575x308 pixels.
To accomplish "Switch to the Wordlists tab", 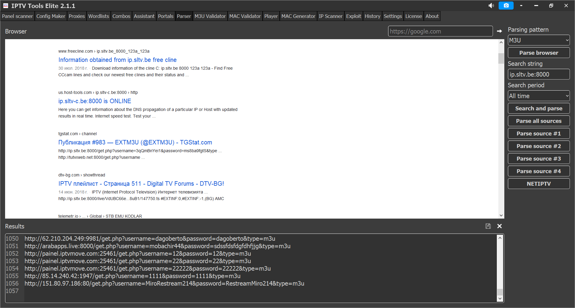I will (x=99, y=16).
